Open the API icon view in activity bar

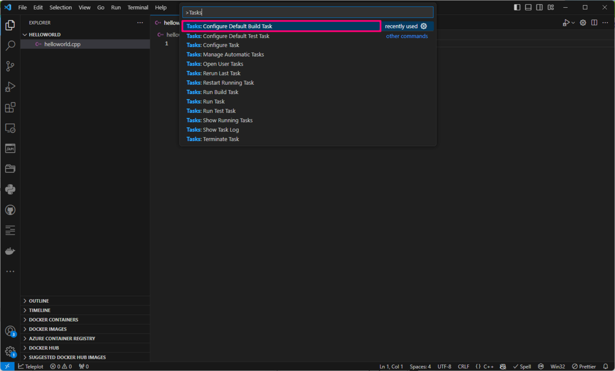tap(10, 148)
